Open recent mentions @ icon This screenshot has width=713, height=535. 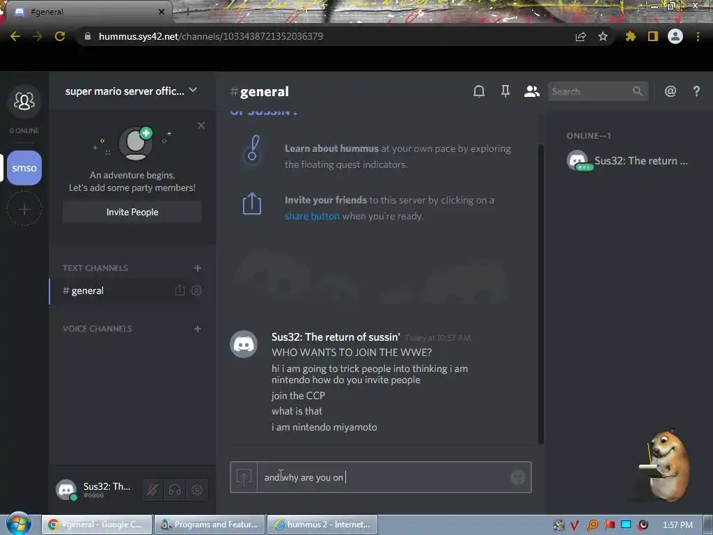671,91
